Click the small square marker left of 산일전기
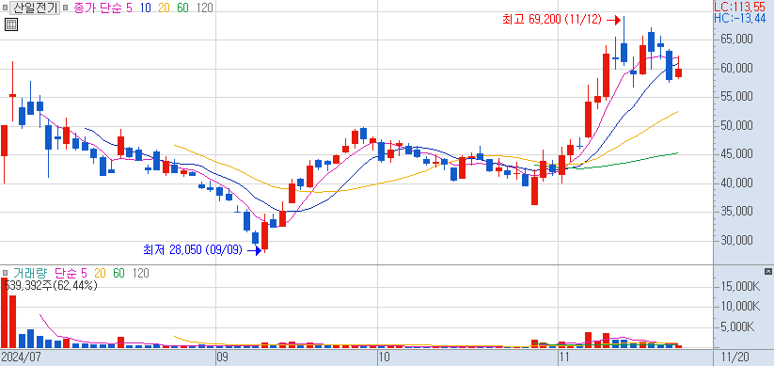This screenshot has width=774, height=366. (x=5, y=8)
